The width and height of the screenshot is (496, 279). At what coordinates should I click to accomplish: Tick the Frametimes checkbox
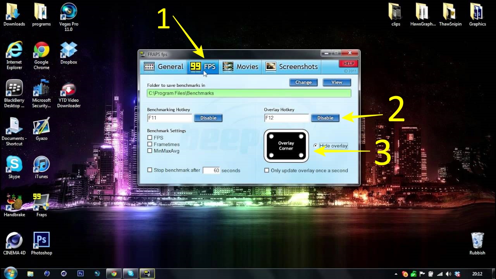click(x=150, y=144)
